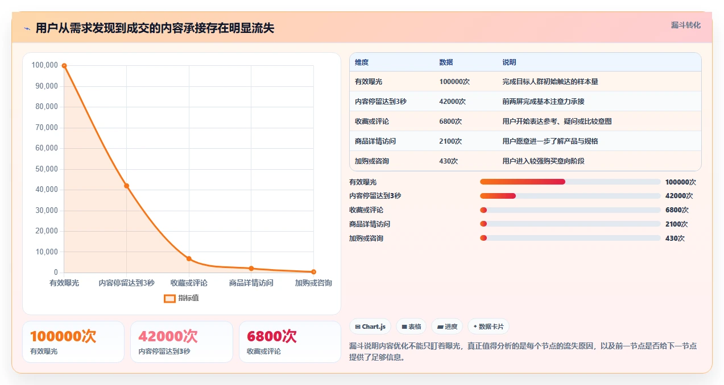Click the 有效曝光 chart data point
This screenshot has width=724, height=385.
(64, 66)
